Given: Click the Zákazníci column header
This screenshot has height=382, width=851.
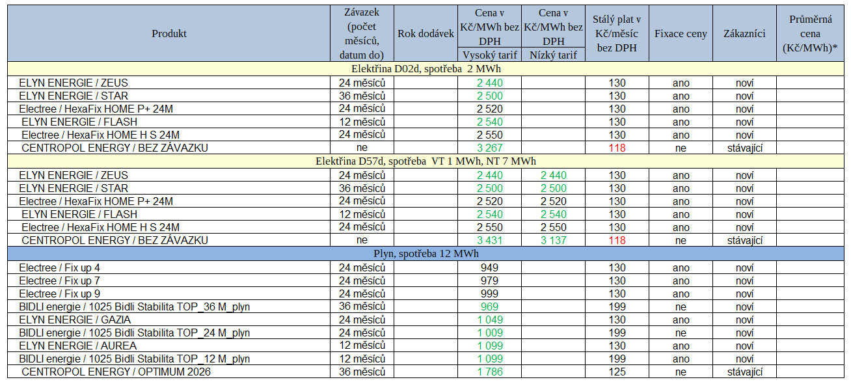Looking at the screenshot, I should [x=744, y=34].
